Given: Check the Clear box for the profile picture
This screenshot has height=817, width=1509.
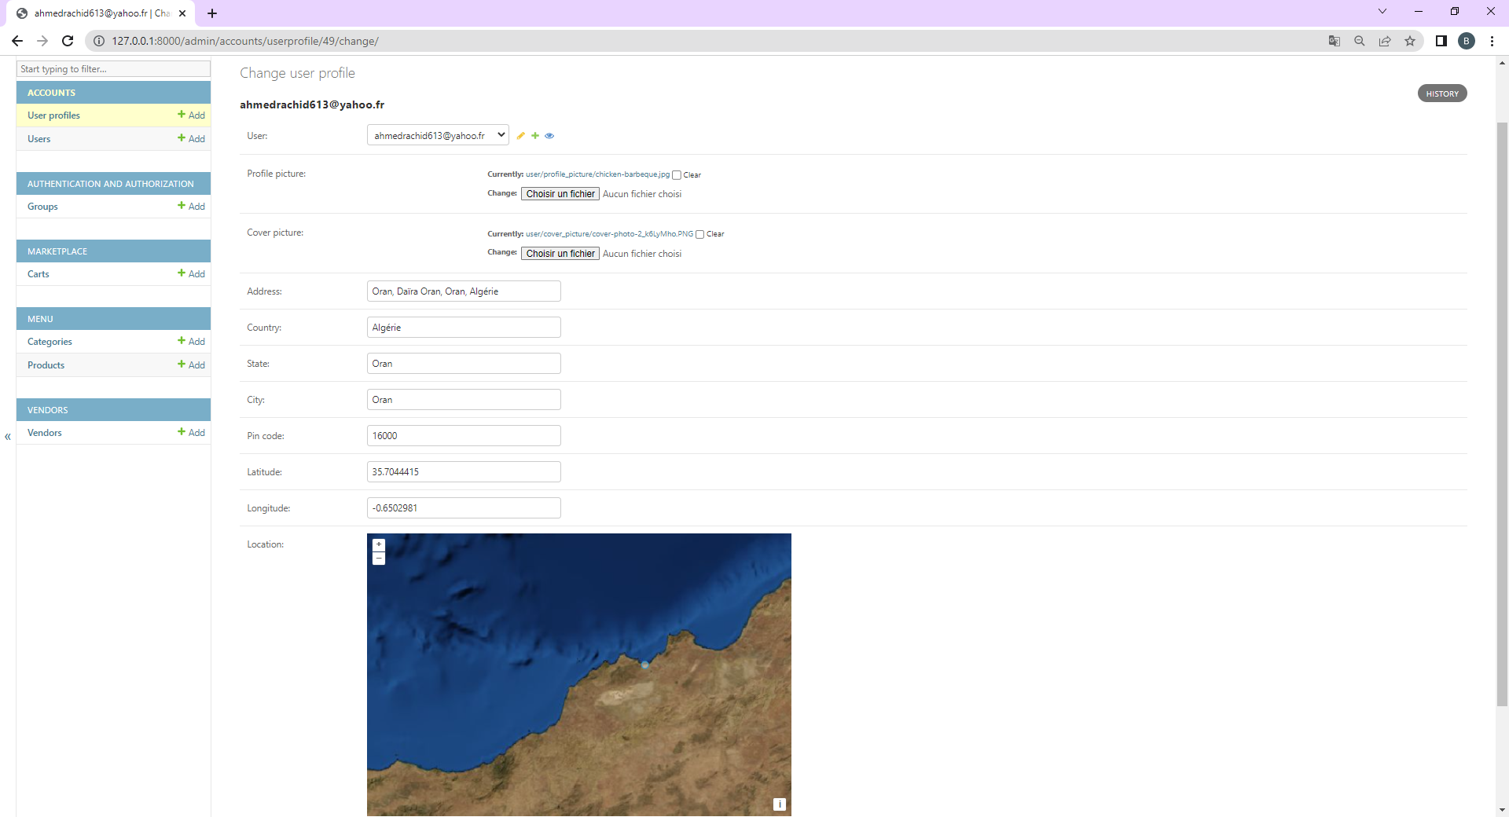Looking at the screenshot, I should 676,174.
